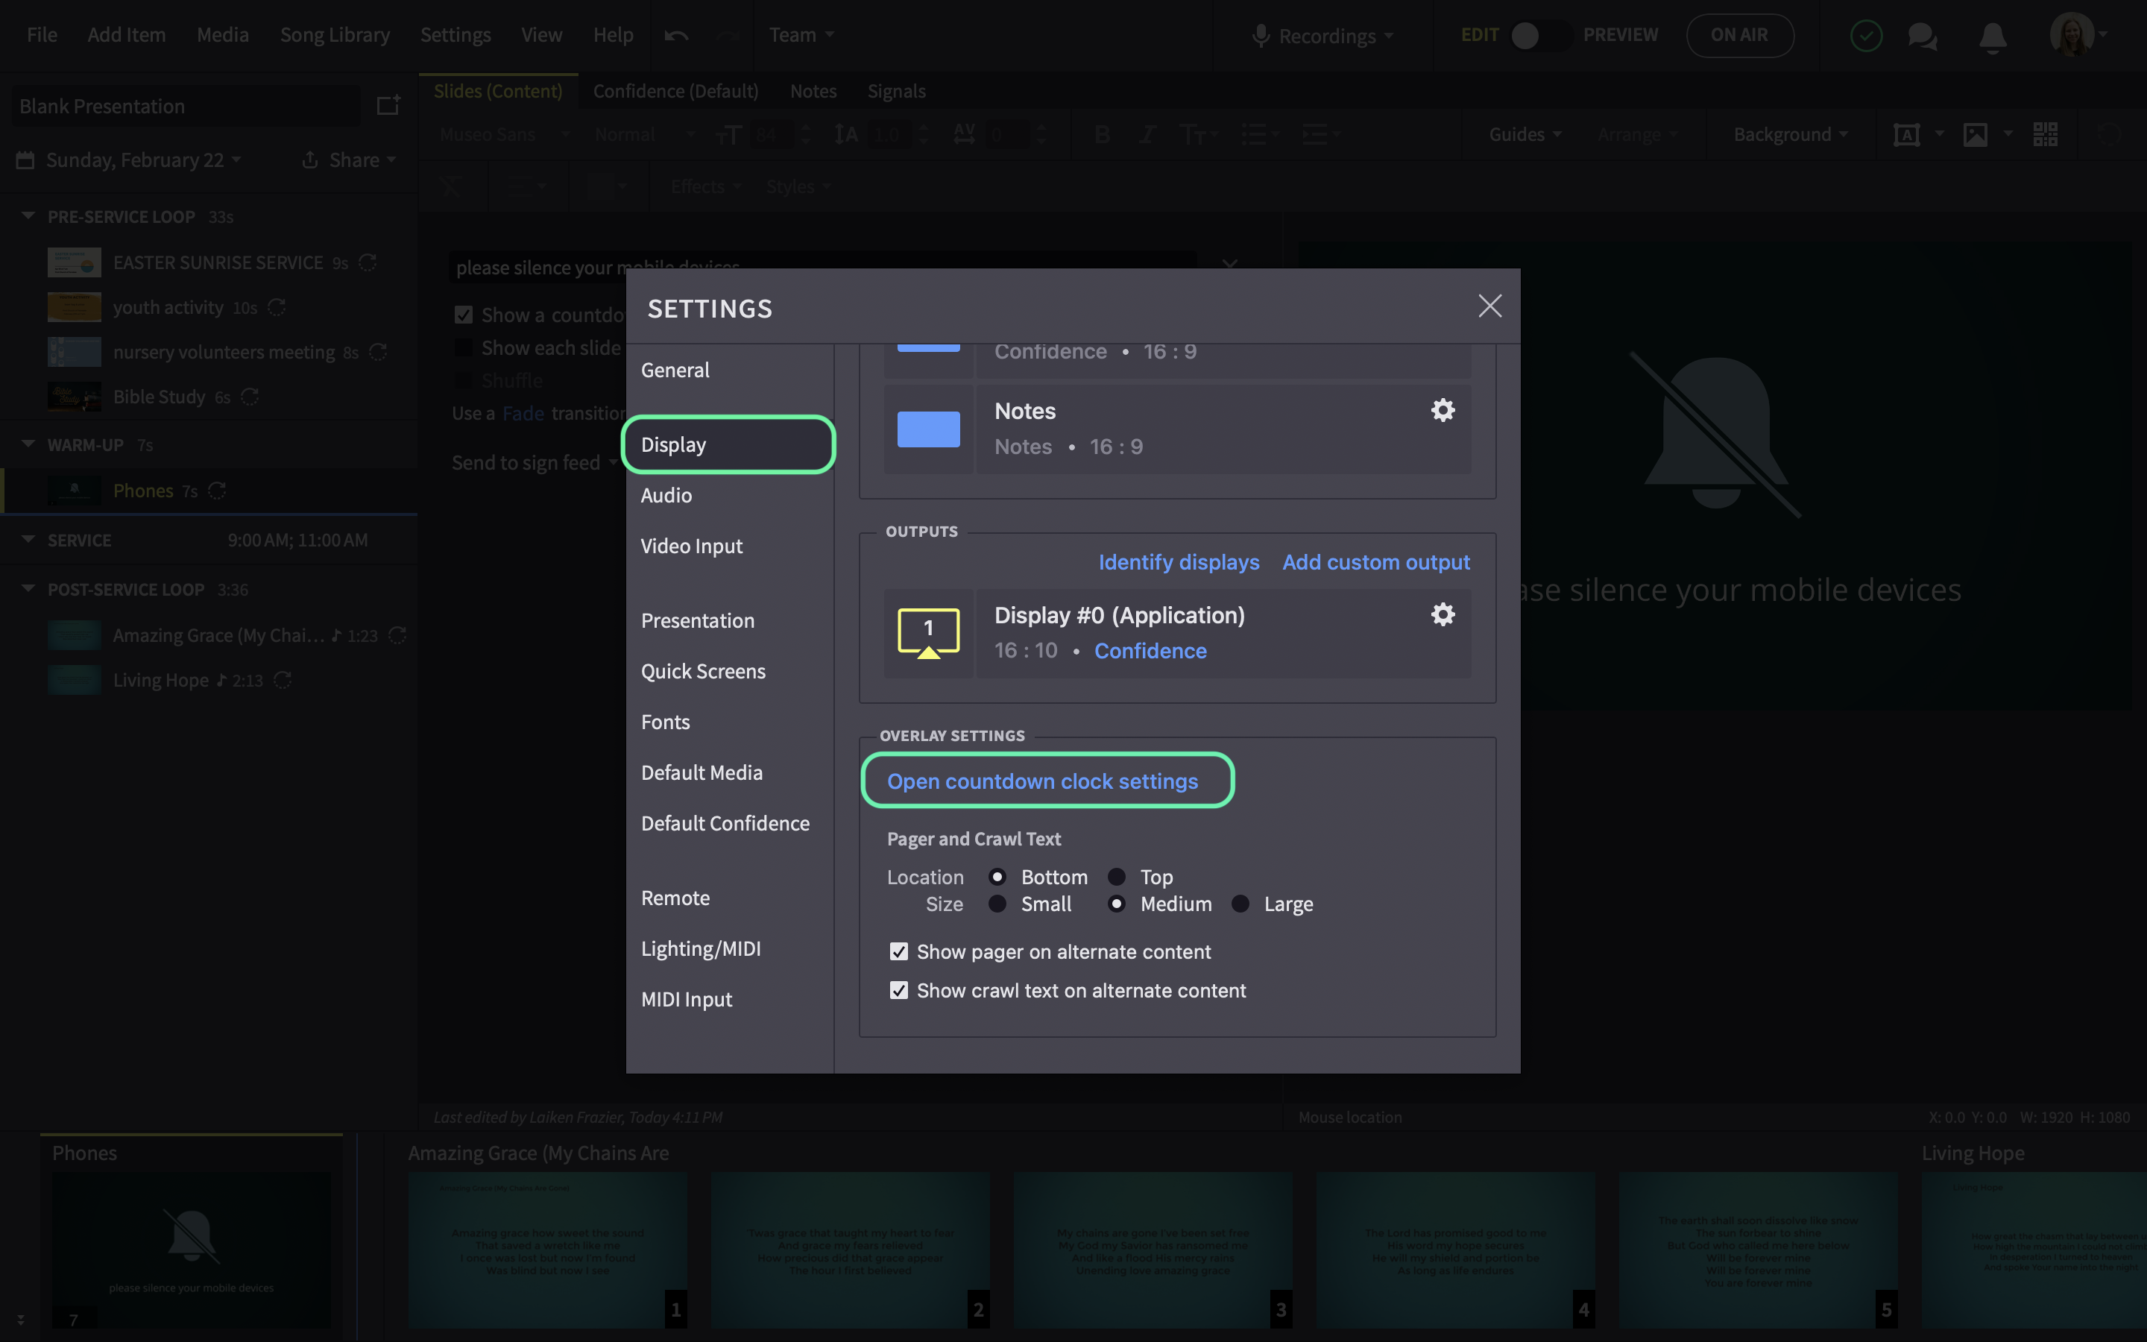Open the notifications bell icon
The width and height of the screenshot is (2147, 1342).
pyautogui.click(x=1993, y=37)
